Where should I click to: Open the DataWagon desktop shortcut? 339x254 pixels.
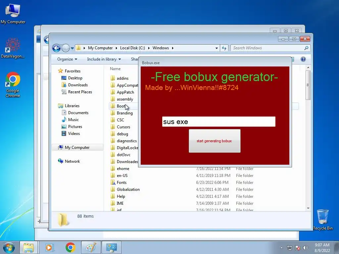[13, 48]
